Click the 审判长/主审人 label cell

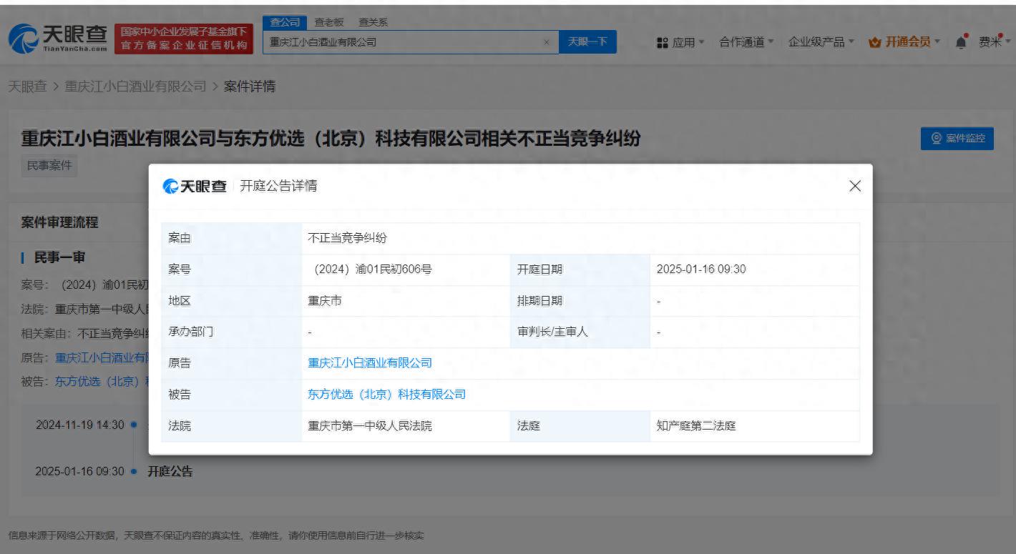[x=580, y=332]
